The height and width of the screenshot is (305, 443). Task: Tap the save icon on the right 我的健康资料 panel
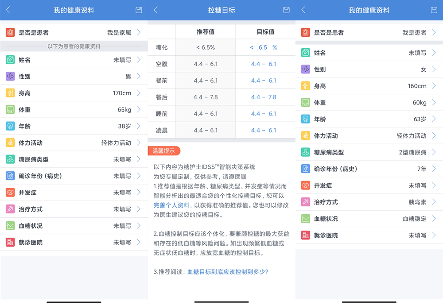(x=434, y=10)
